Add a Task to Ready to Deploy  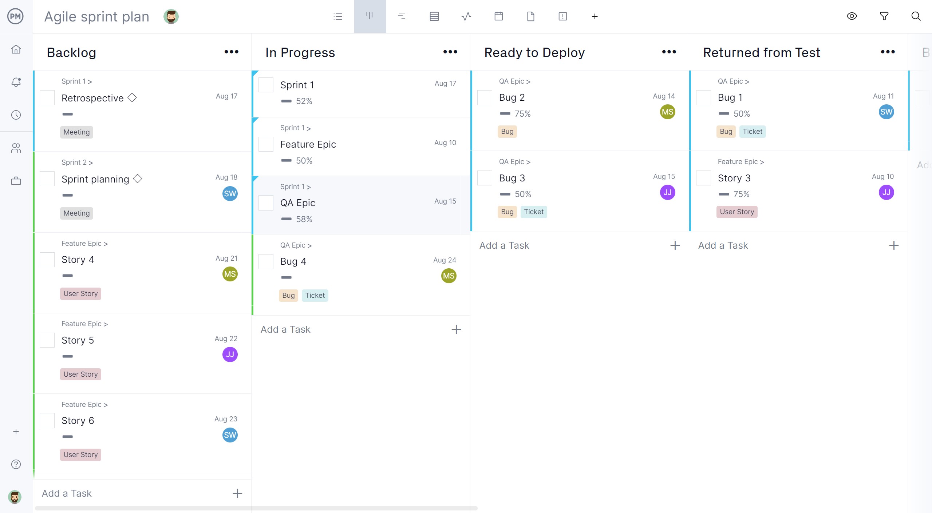click(504, 245)
